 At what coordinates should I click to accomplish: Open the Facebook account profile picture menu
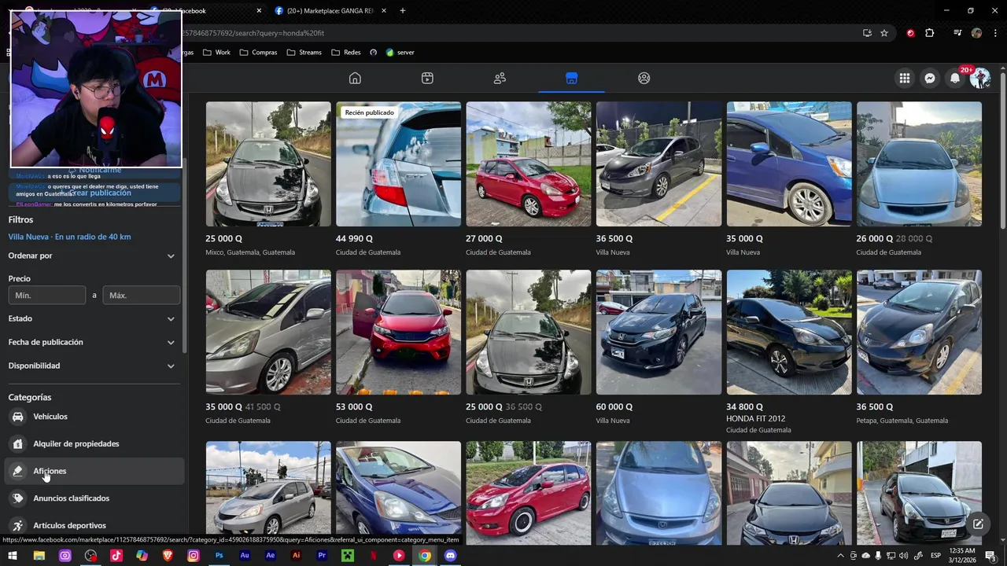click(x=979, y=78)
